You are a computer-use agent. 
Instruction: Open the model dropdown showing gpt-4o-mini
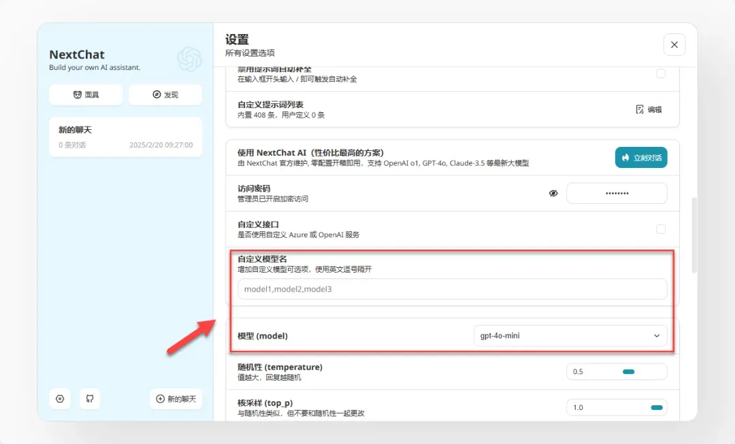point(570,336)
